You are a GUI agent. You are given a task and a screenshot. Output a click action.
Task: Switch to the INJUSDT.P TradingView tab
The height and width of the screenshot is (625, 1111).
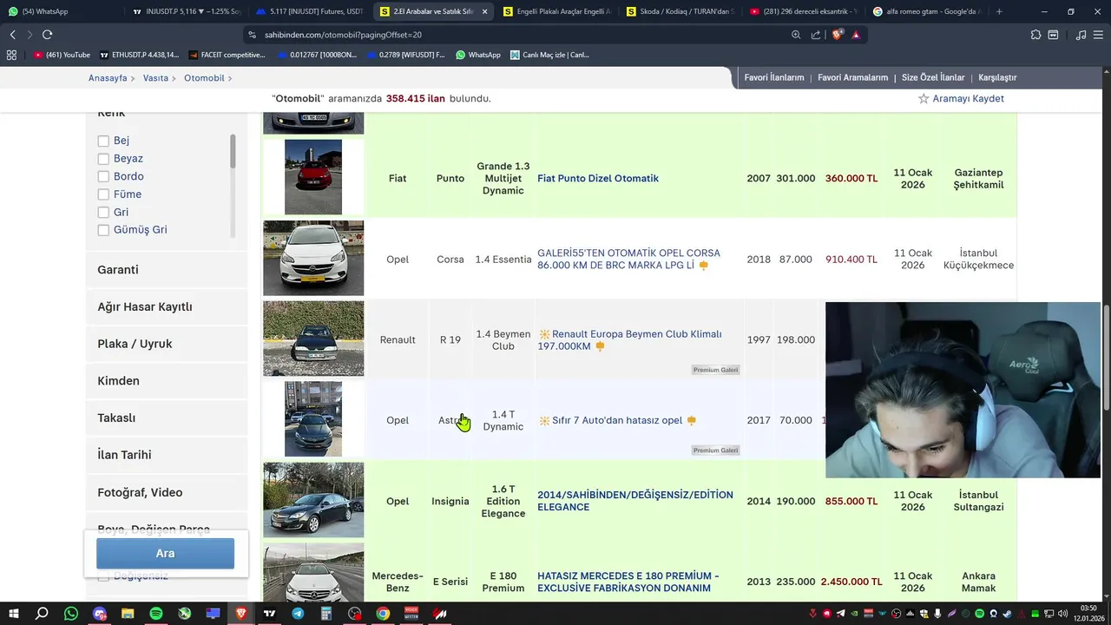click(186, 11)
